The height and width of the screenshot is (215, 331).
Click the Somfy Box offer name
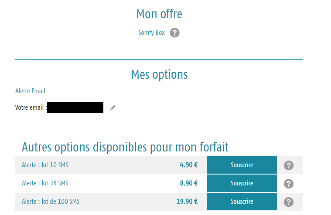pos(151,33)
